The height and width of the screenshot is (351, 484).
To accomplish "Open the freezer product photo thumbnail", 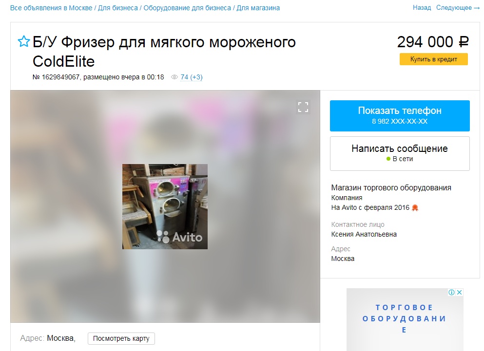I will [165, 206].
